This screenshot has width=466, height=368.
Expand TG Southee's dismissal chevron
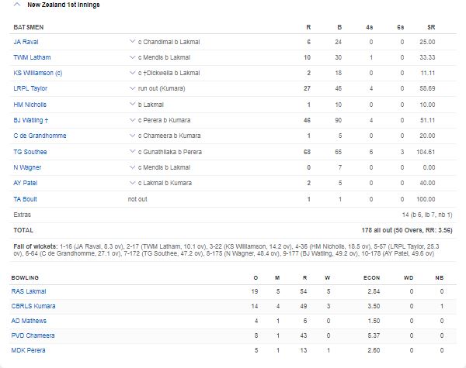pyautogui.click(x=131, y=151)
